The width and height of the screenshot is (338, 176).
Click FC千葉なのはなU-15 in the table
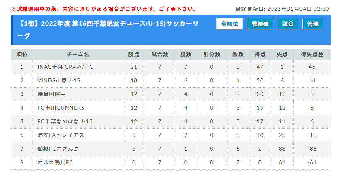click(x=65, y=121)
